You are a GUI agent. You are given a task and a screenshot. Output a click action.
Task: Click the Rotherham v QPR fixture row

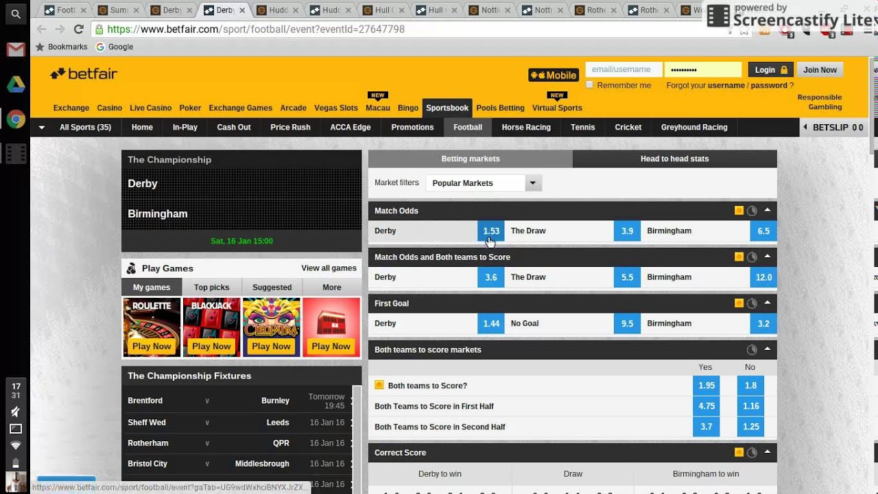(x=239, y=443)
